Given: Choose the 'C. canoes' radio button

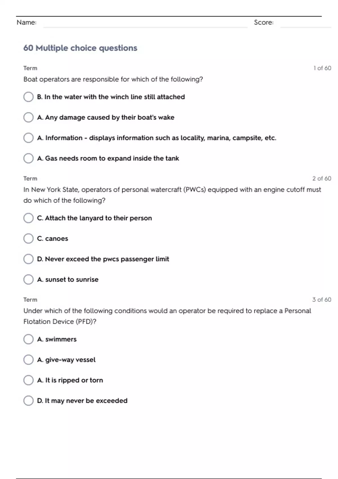Looking at the screenshot, I should pyautogui.click(x=28, y=239).
